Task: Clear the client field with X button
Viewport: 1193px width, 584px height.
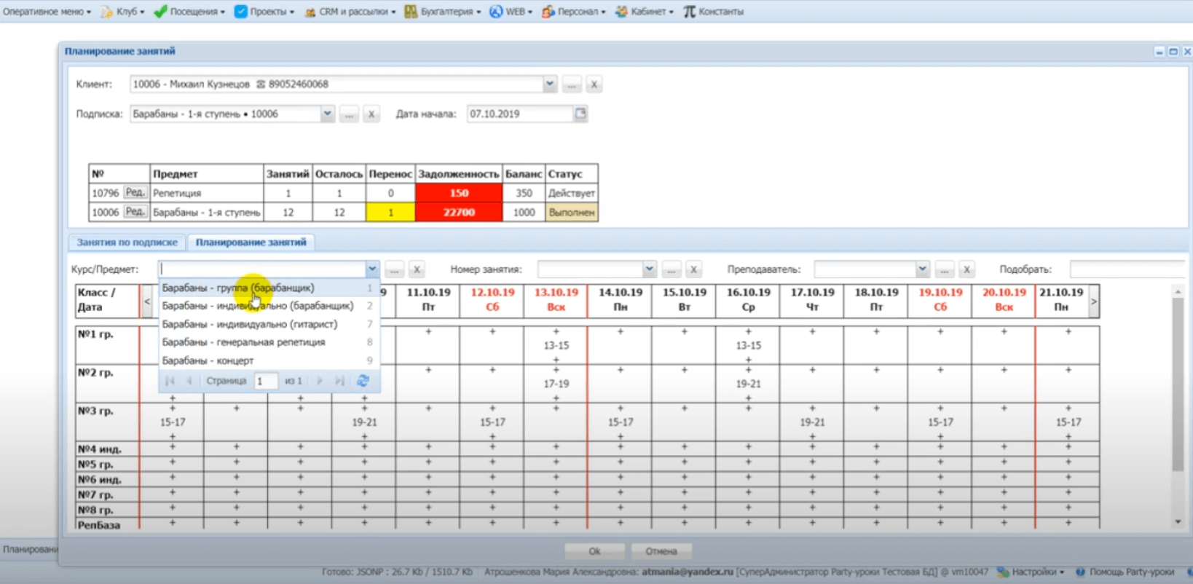Action: (x=594, y=84)
